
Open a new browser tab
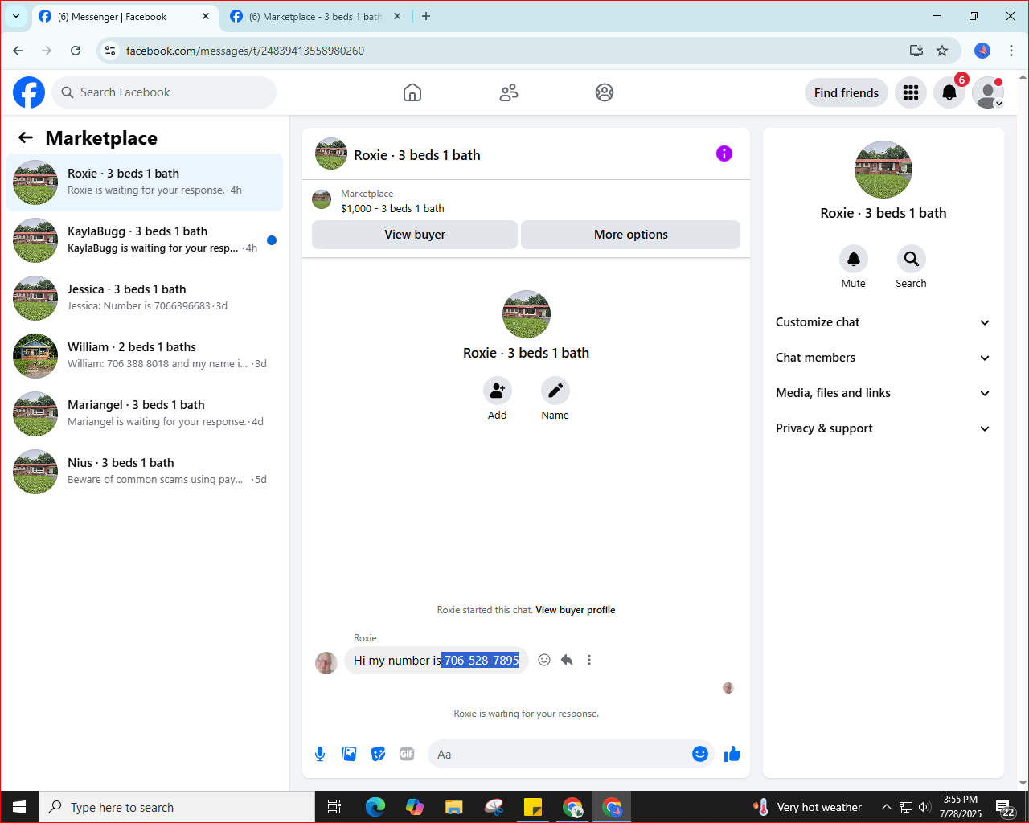pyautogui.click(x=426, y=16)
